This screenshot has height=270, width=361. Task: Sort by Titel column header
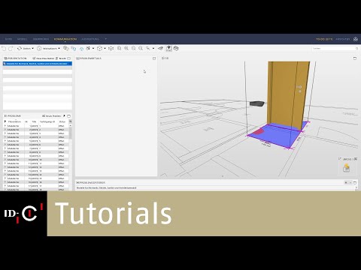coord(34,121)
